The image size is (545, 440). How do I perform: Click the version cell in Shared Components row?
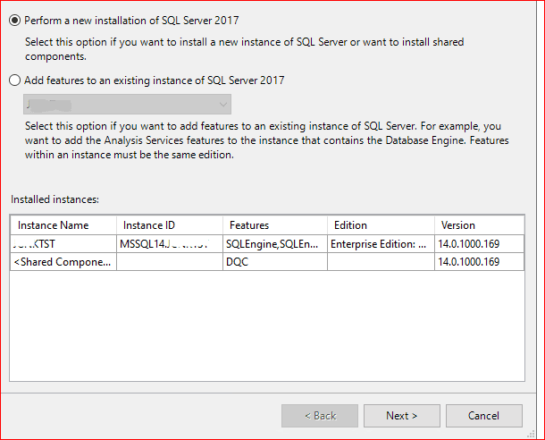[x=479, y=261]
